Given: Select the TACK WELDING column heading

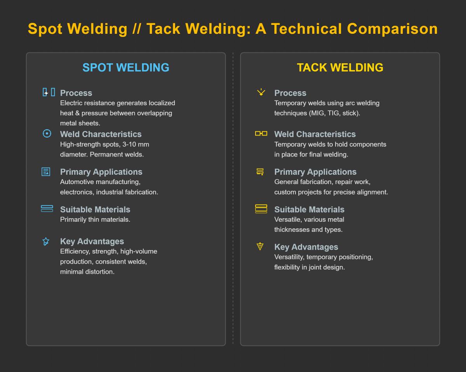Looking at the screenshot, I should [x=340, y=68].
